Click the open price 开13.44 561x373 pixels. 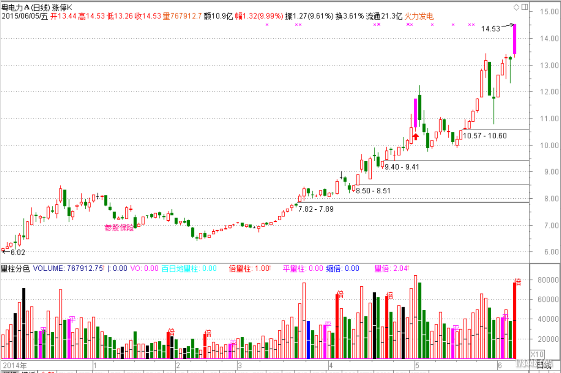pos(63,16)
